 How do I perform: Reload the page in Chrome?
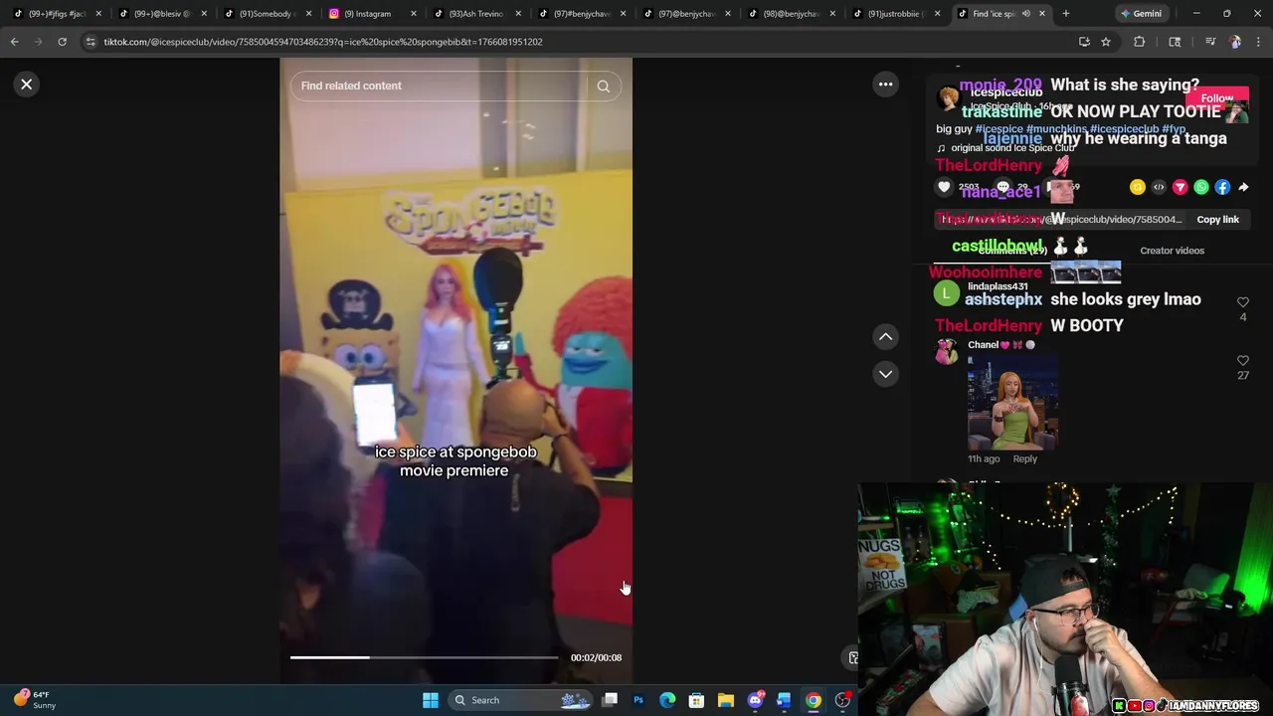pos(62,42)
